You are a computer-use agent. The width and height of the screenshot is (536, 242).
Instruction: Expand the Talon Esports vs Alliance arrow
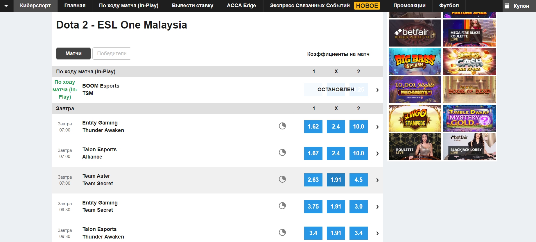point(377,153)
